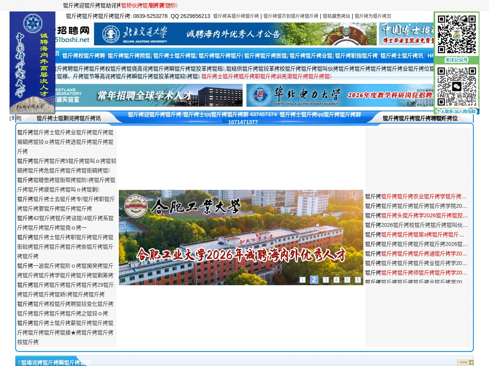Click the 个人联系(加入微信群) label
489x366 pixels.
click(457, 111)
